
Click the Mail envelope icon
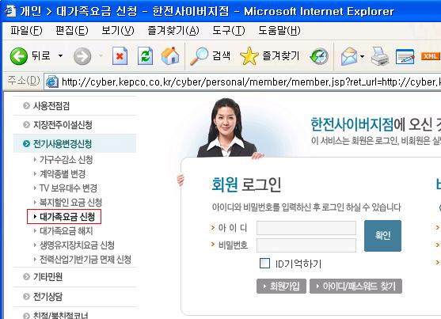(x=348, y=56)
